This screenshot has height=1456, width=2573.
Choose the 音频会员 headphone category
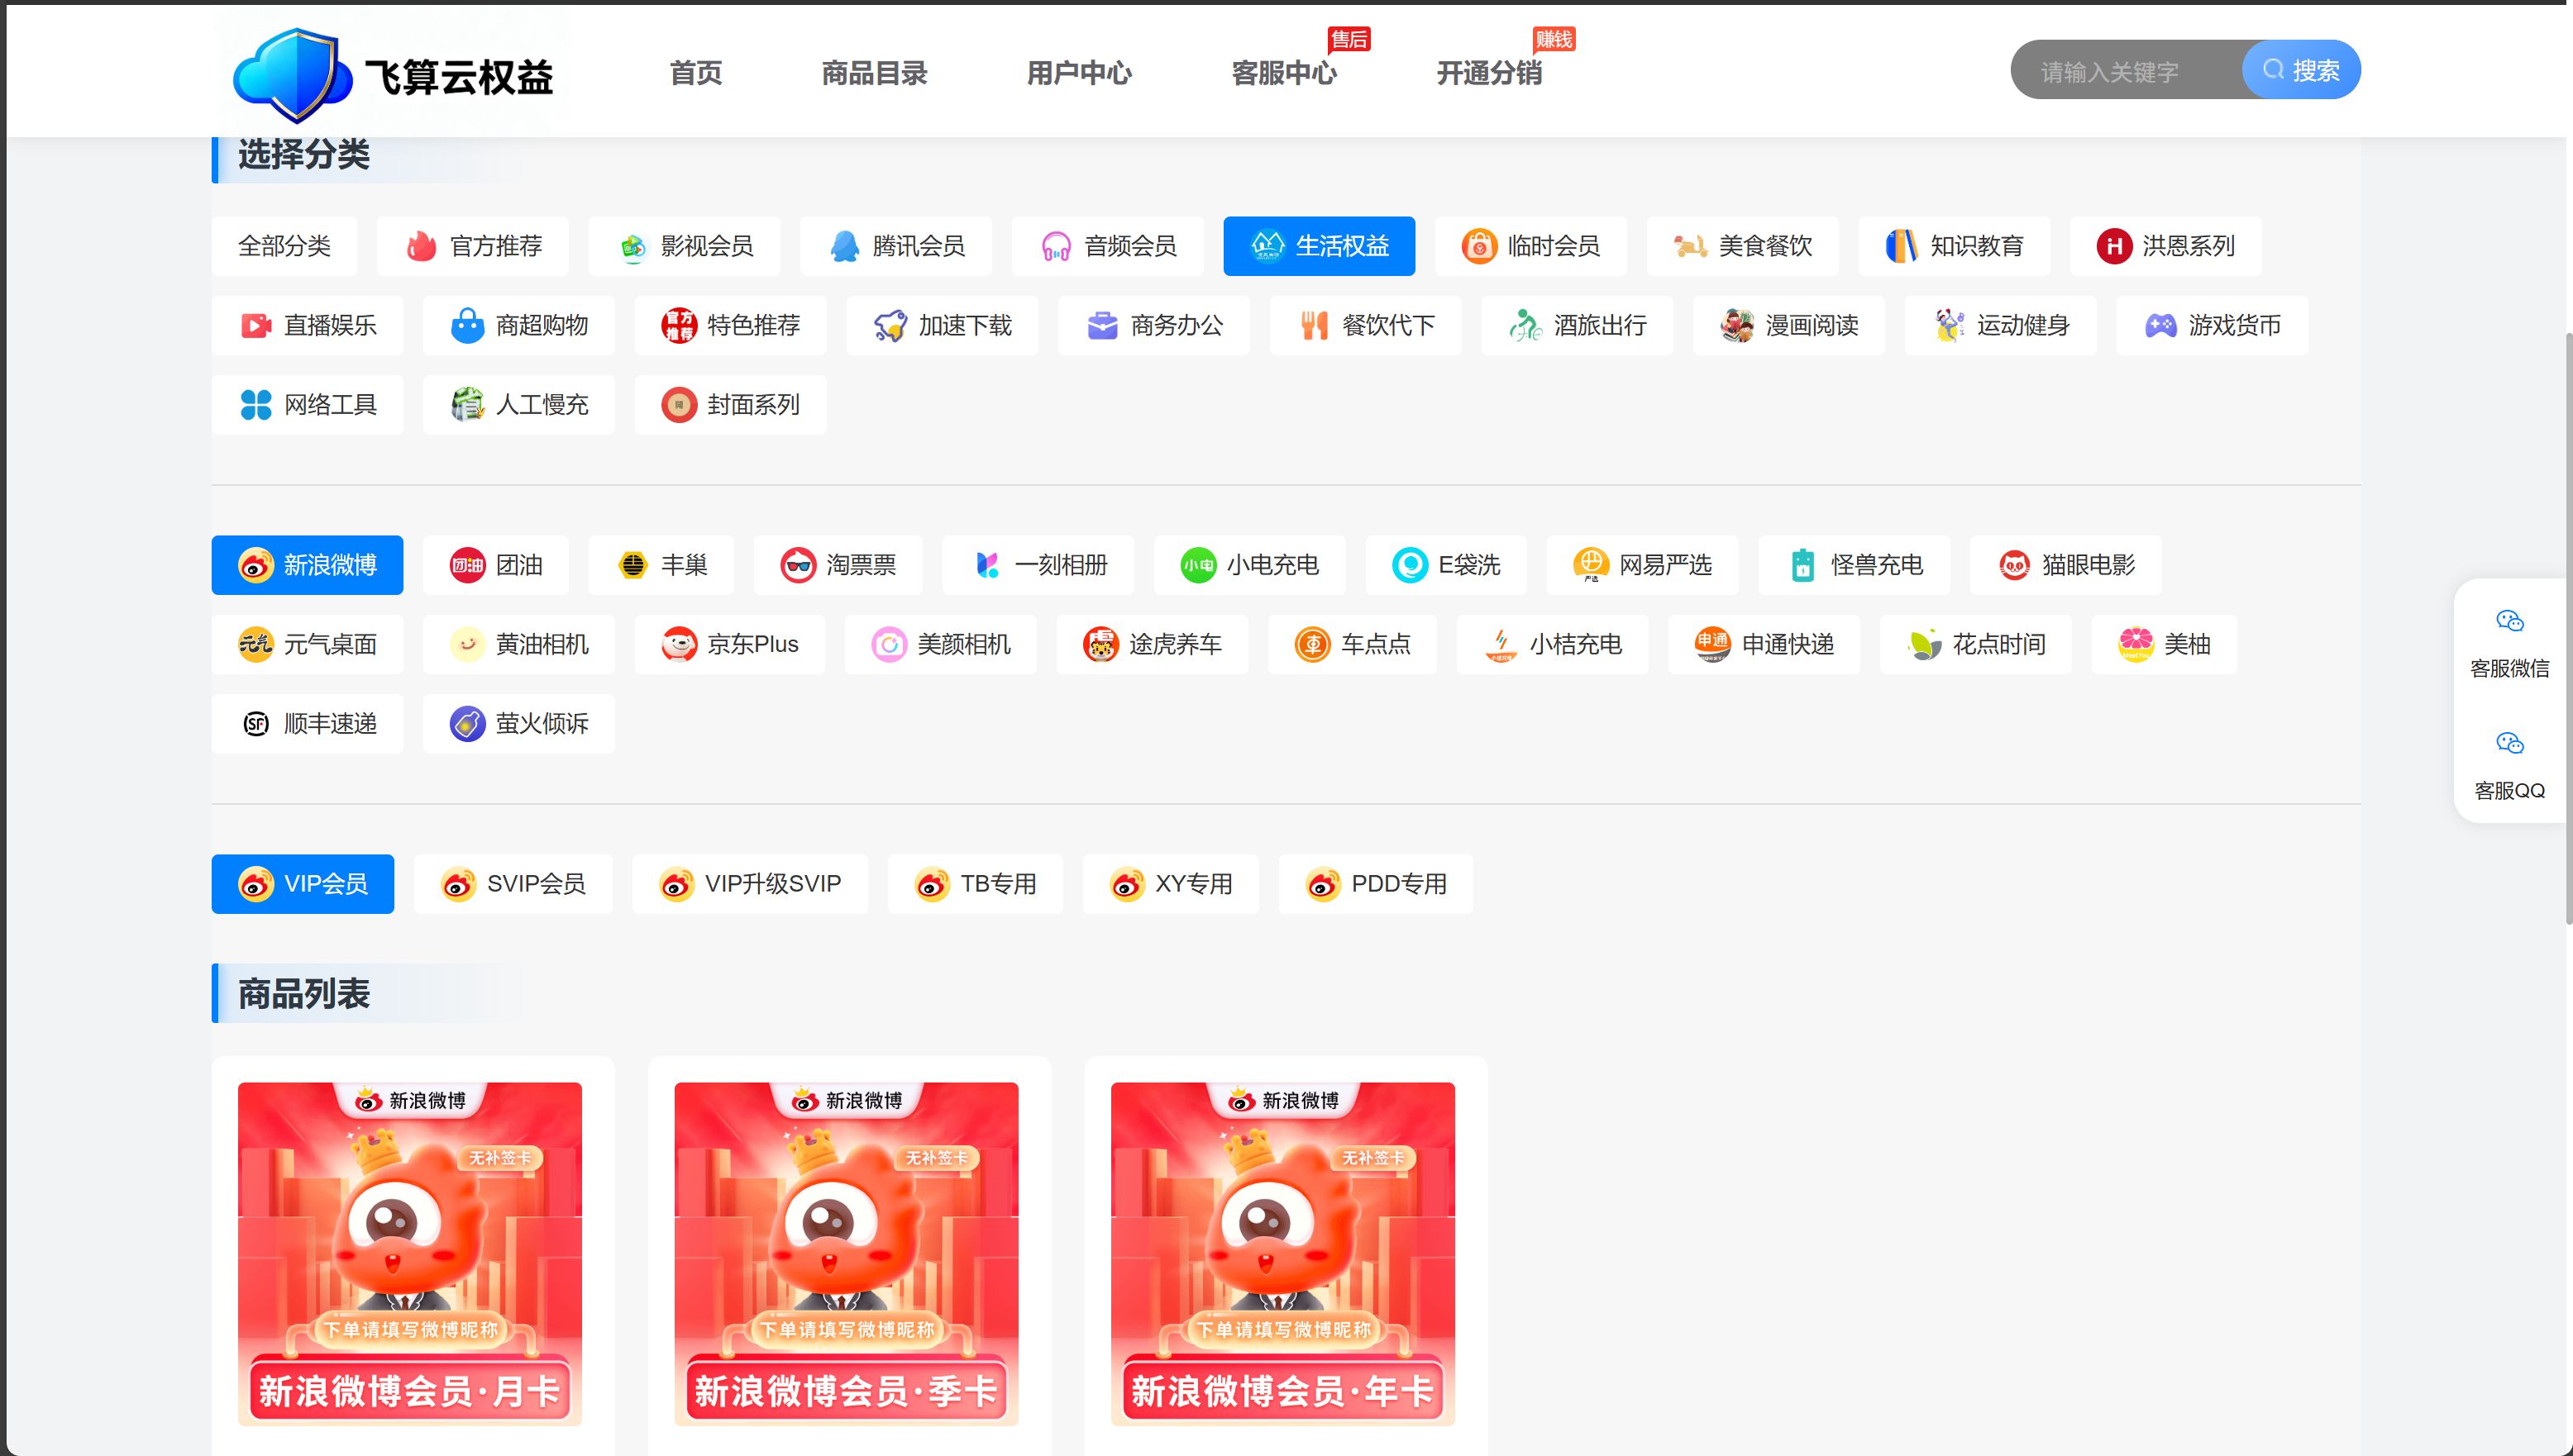[1107, 246]
